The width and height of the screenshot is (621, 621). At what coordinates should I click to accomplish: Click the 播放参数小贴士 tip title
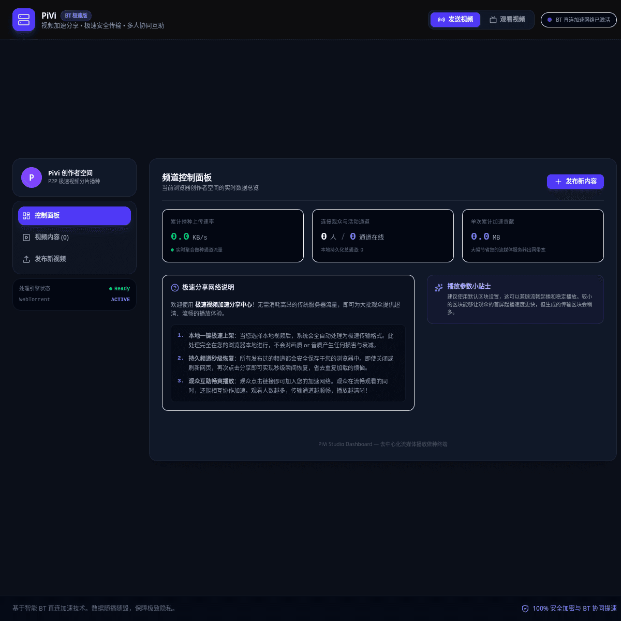(x=469, y=286)
